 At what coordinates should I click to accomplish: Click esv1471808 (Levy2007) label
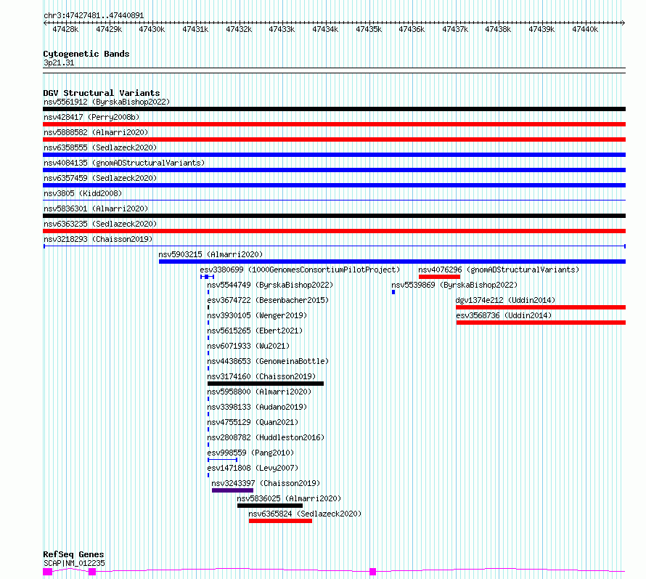[x=253, y=468]
